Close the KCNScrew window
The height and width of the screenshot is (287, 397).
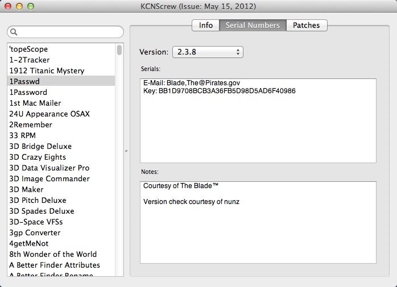[x=8, y=6]
